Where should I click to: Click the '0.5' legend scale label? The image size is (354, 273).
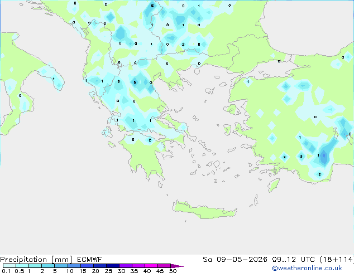(20, 271)
